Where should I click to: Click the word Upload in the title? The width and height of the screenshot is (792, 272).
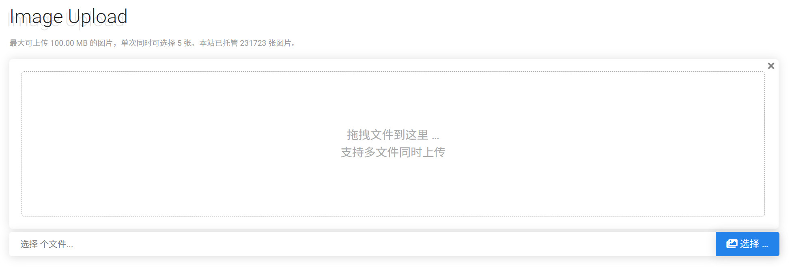[x=98, y=17]
